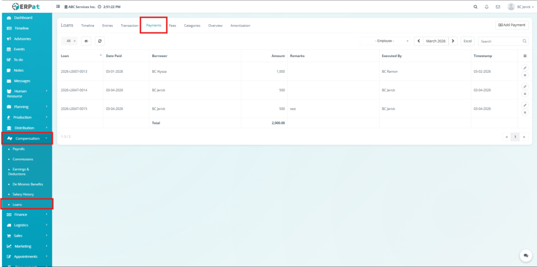
Task: Open the notifications bell icon
Action: [487, 7]
